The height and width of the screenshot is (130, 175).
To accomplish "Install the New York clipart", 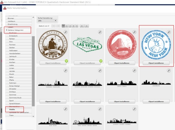I will point(156,63).
